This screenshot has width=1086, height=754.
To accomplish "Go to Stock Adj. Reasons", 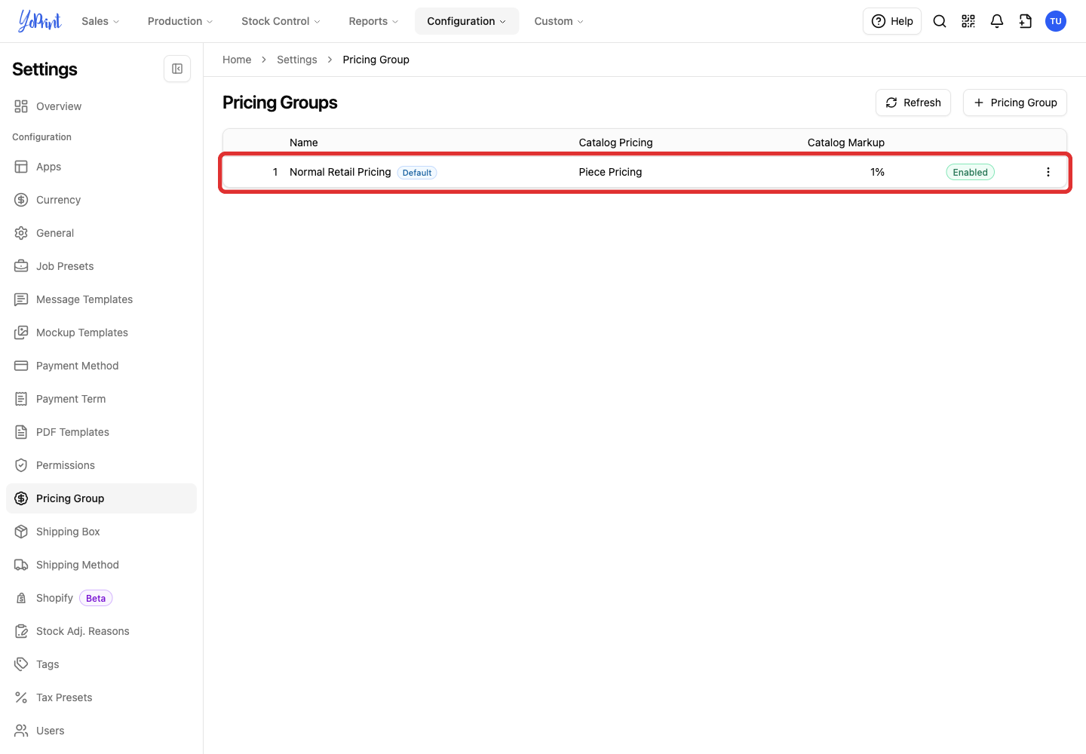I will pos(101,631).
